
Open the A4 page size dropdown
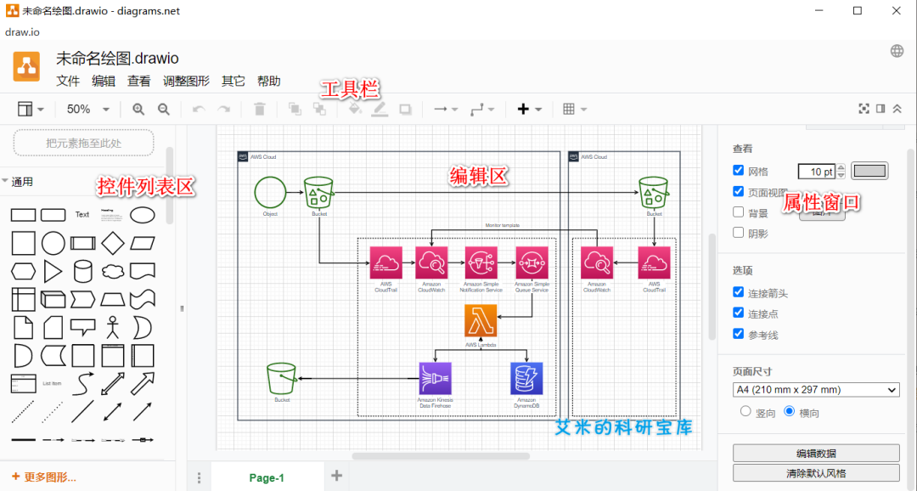point(815,390)
